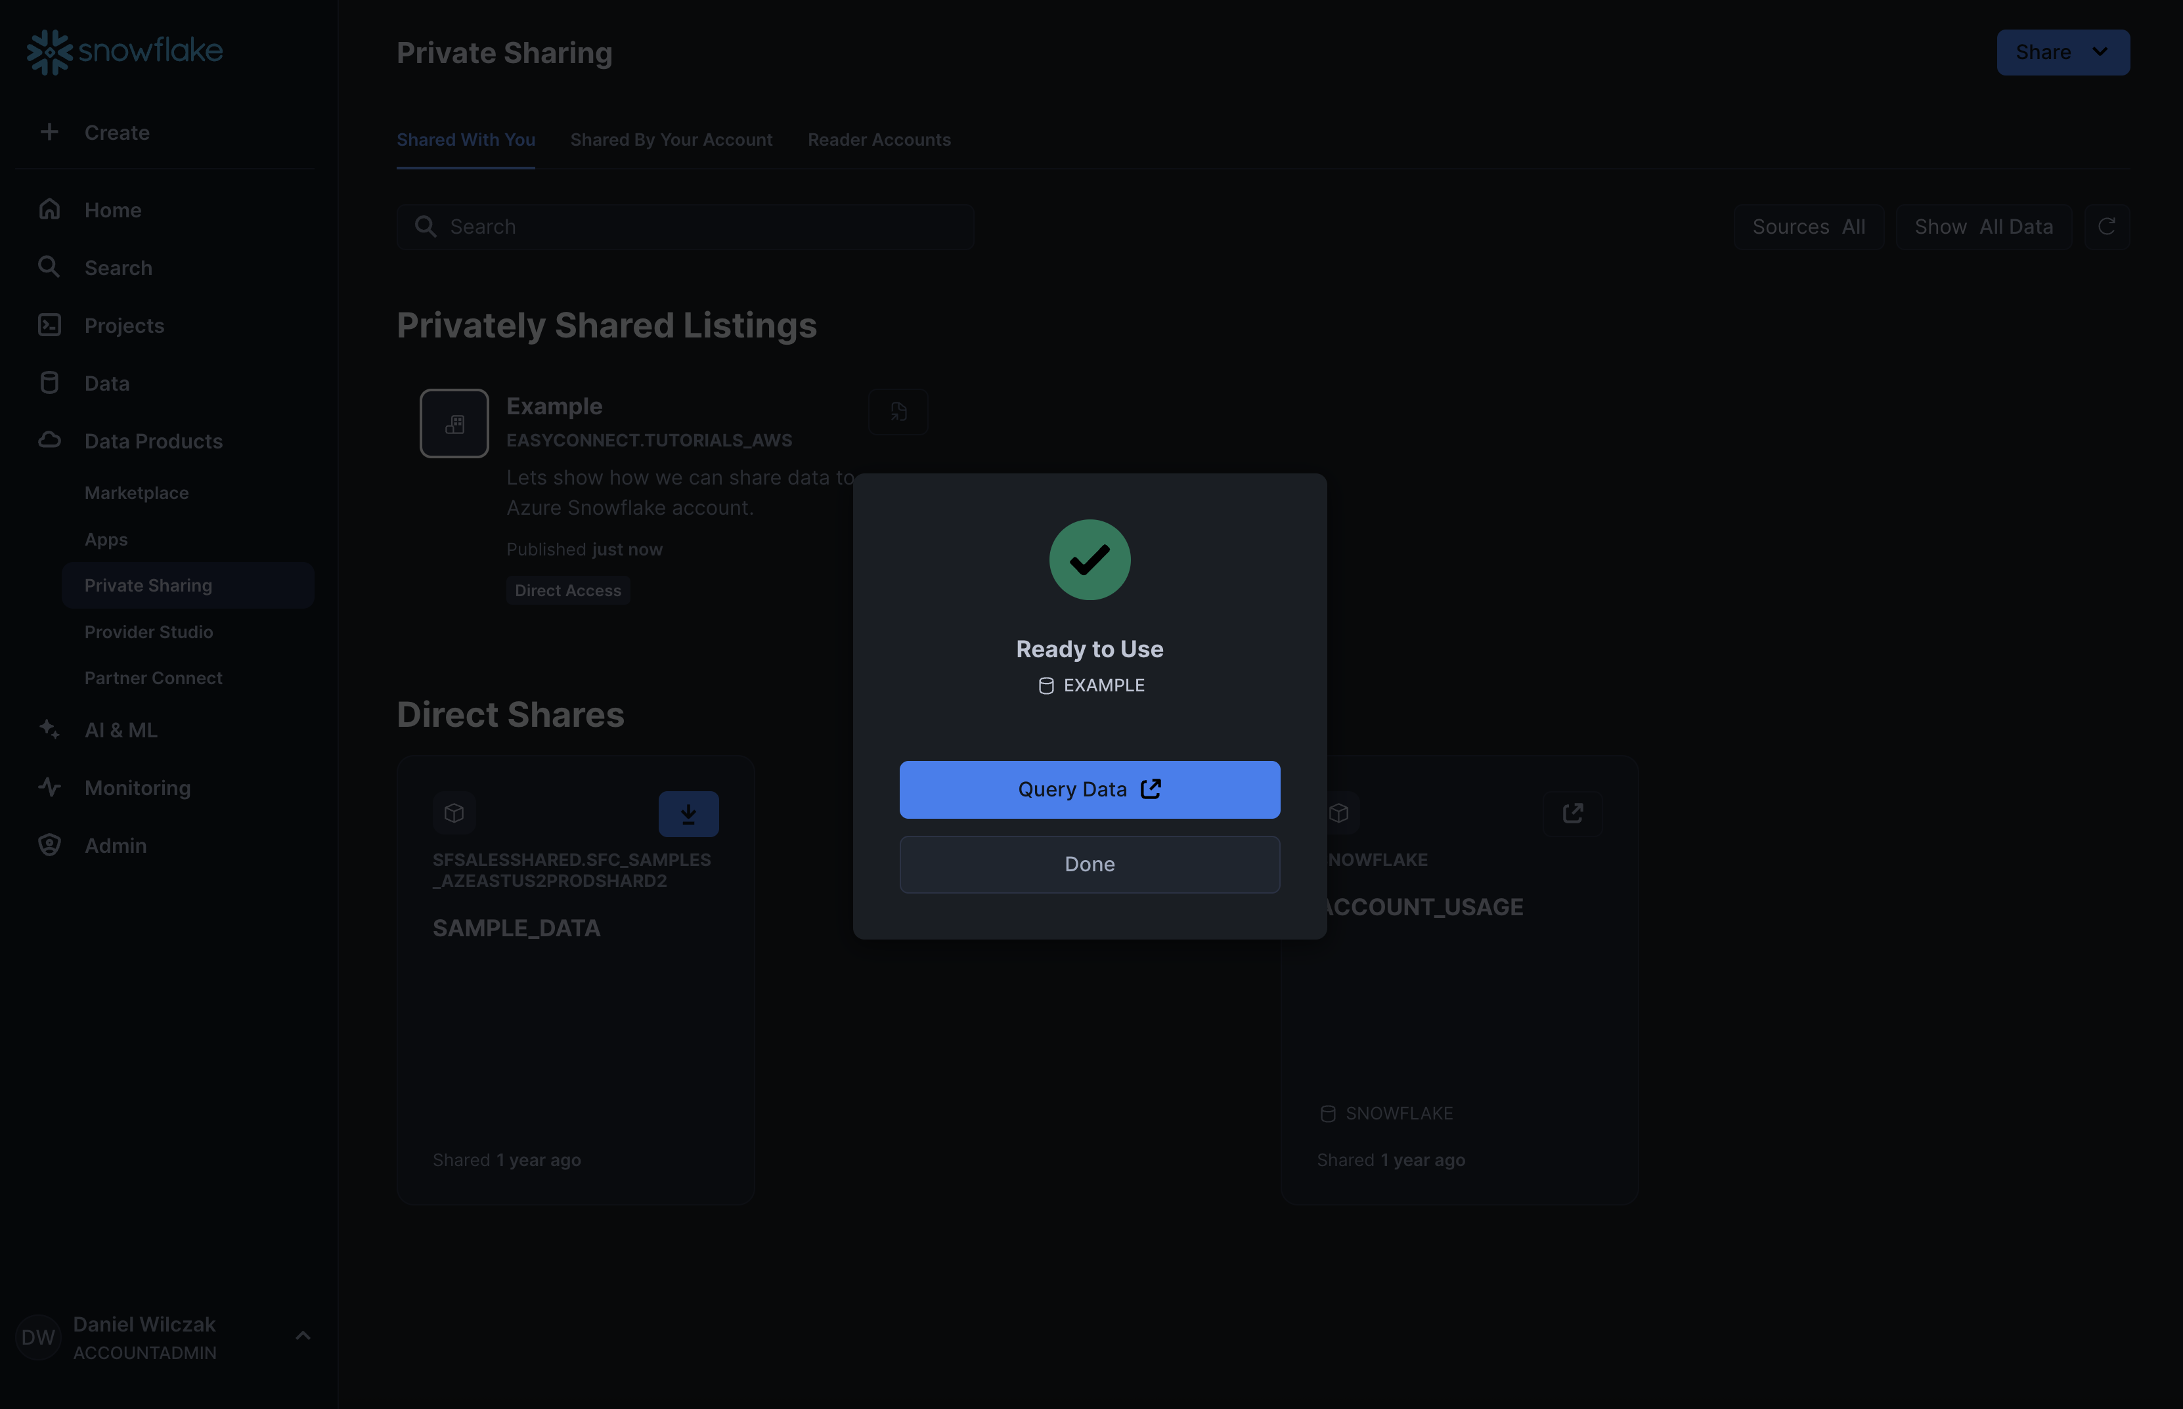Open the Show All Data dropdown

pos(1983,226)
